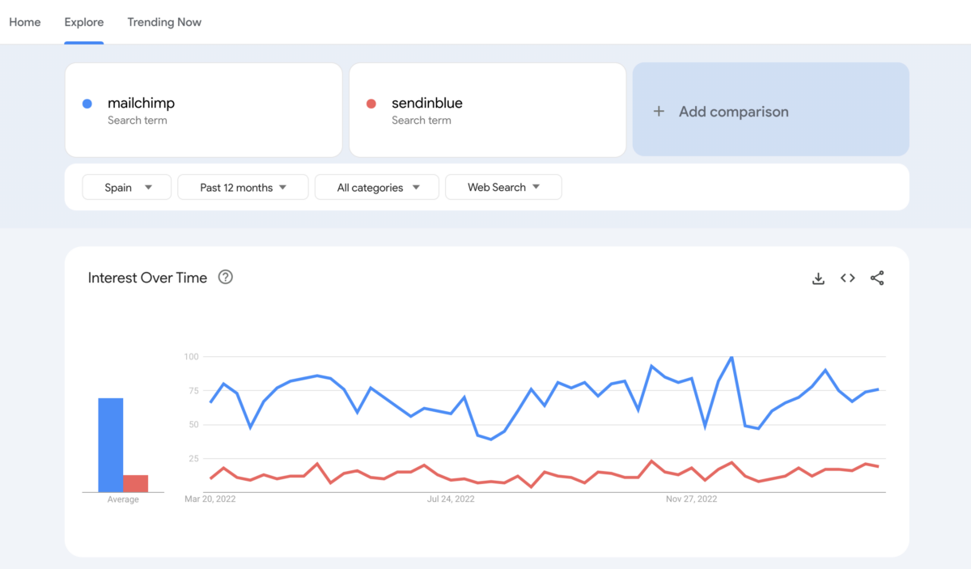
Task: Switch to the Trending Now tab
Action: (164, 22)
